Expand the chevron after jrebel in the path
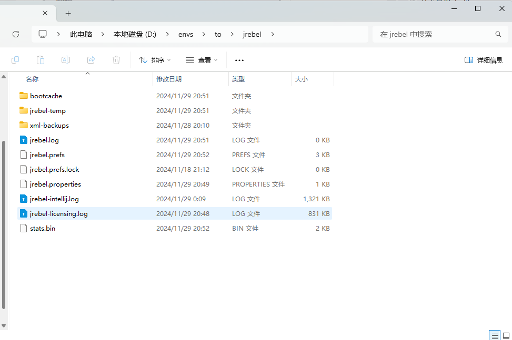Viewport: 512px width, 340px height. [x=273, y=34]
